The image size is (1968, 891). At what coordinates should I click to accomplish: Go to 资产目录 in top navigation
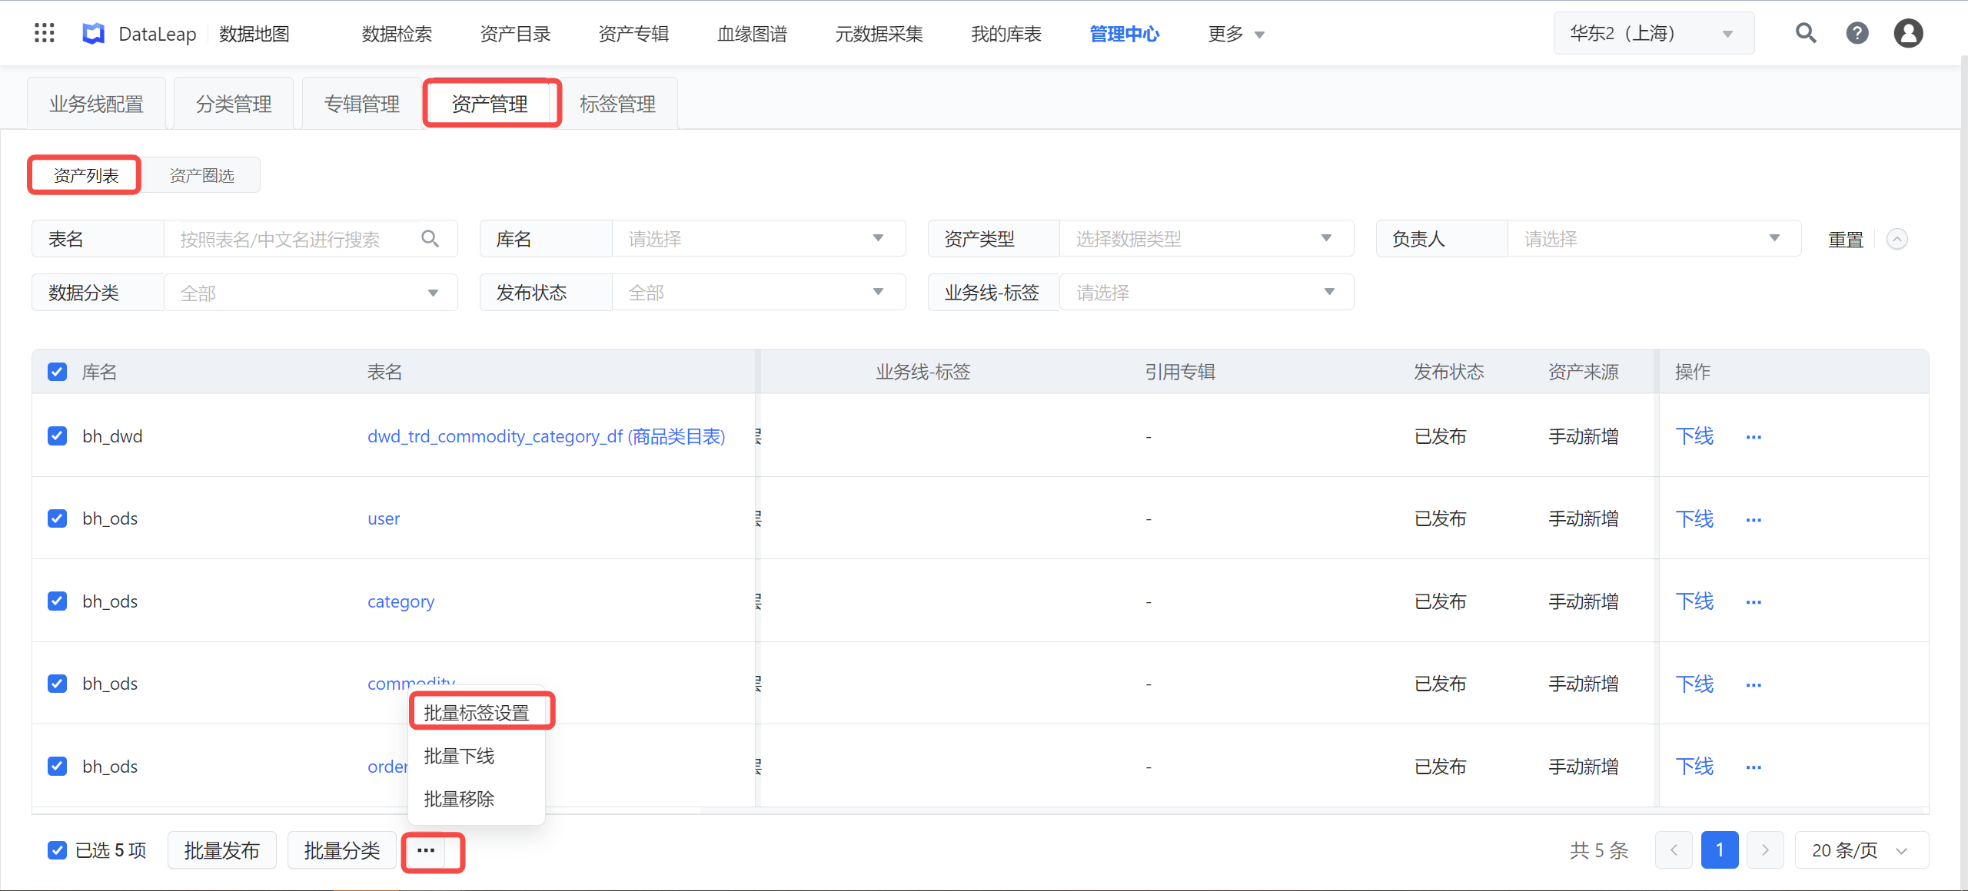pyautogui.click(x=515, y=34)
